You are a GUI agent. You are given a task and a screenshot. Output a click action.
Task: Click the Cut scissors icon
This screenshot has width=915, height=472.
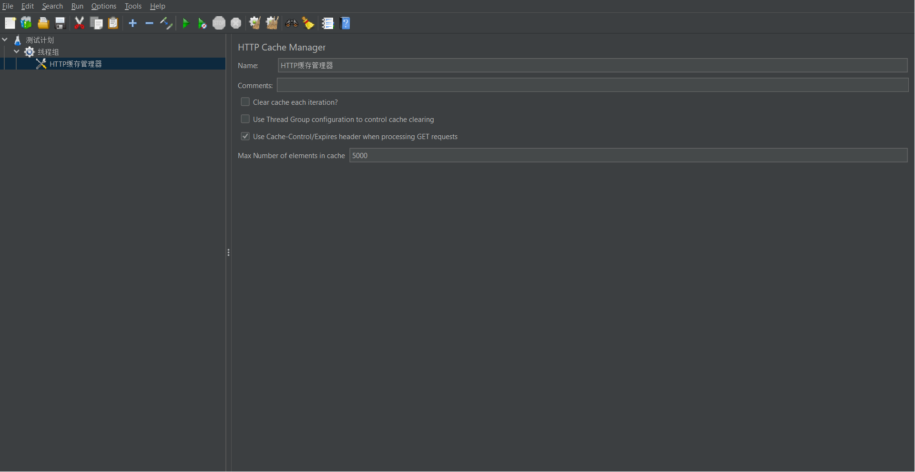point(79,23)
